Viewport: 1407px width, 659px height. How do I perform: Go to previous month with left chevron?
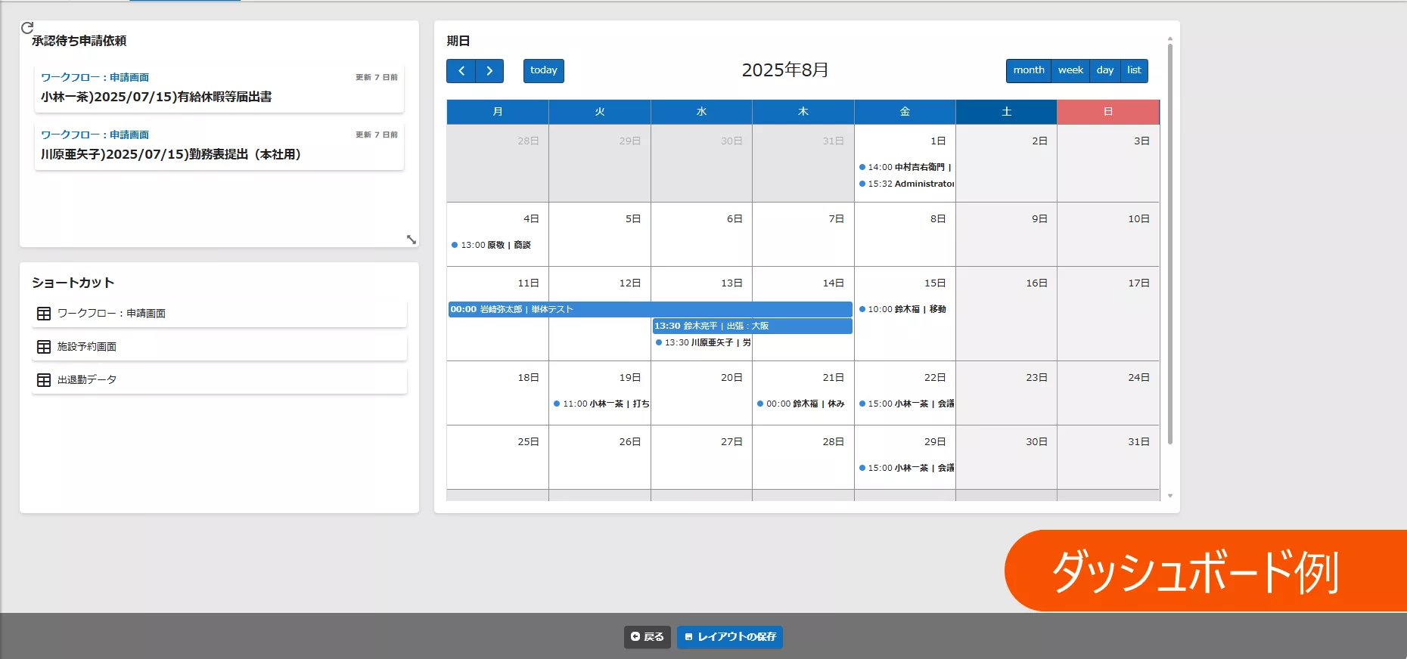(x=461, y=70)
